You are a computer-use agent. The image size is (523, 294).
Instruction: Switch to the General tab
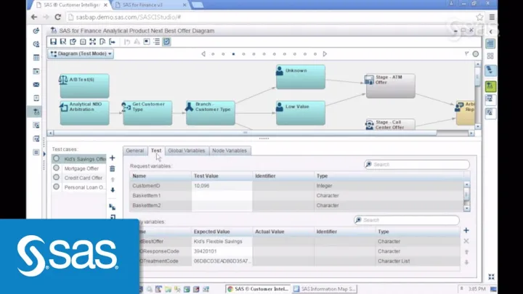[135, 151]
